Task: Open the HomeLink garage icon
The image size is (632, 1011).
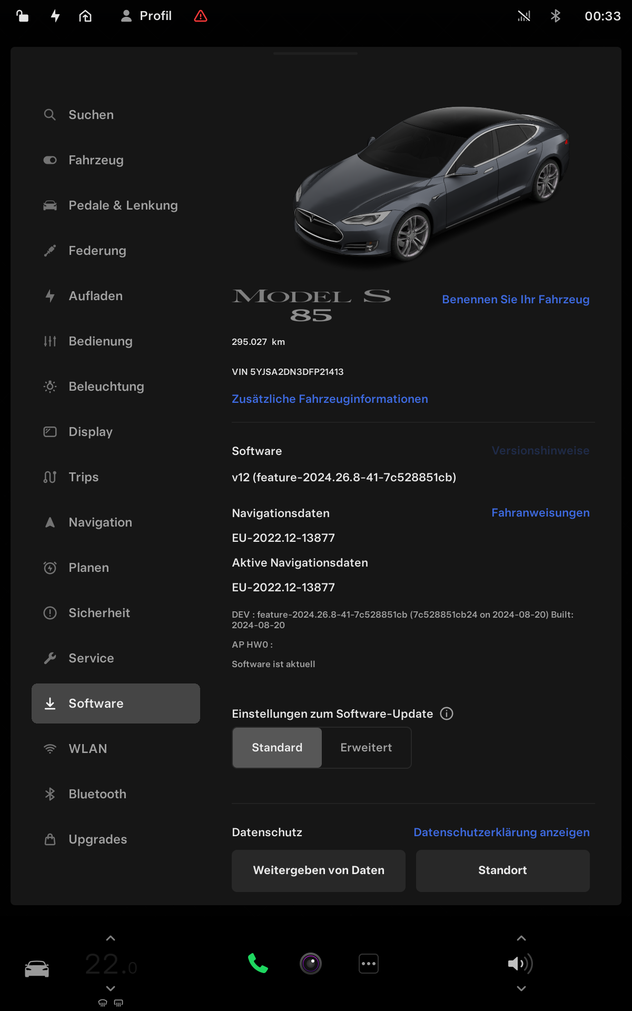Action: click(x=85, y=16)
